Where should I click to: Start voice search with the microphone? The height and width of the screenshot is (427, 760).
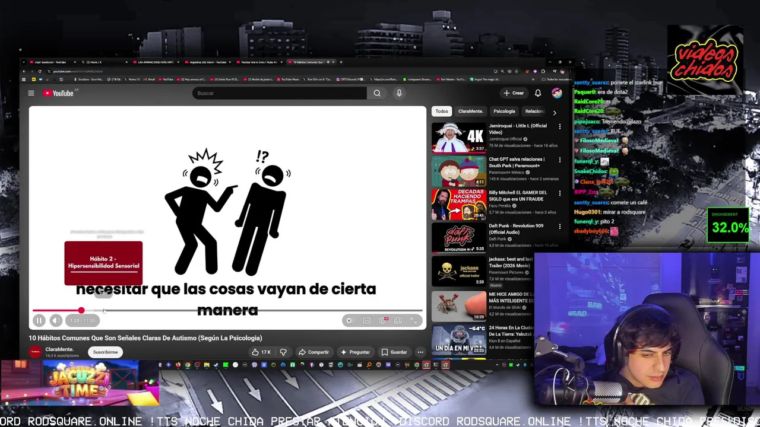tap(399, 93)
